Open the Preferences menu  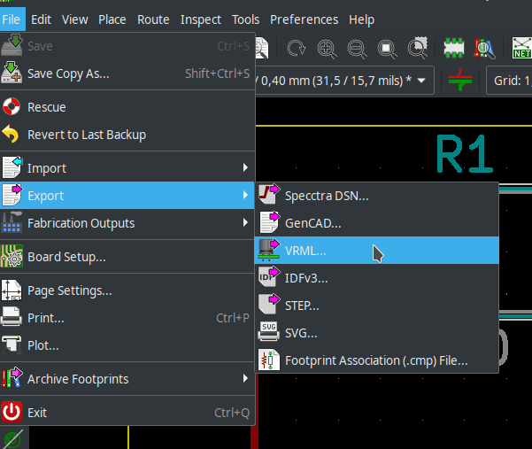(304, 19)
